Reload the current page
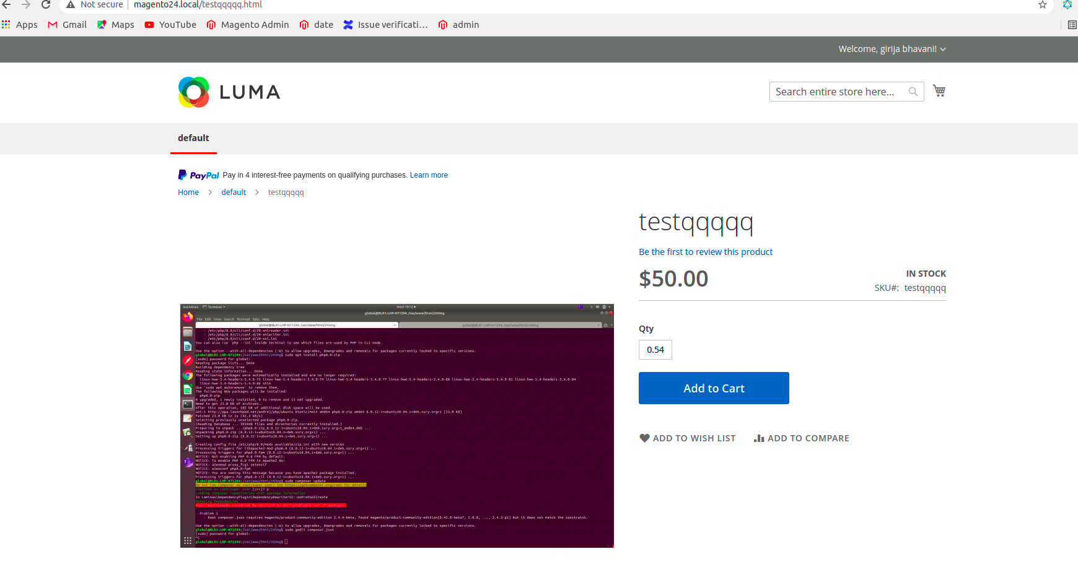 point(45,4)
